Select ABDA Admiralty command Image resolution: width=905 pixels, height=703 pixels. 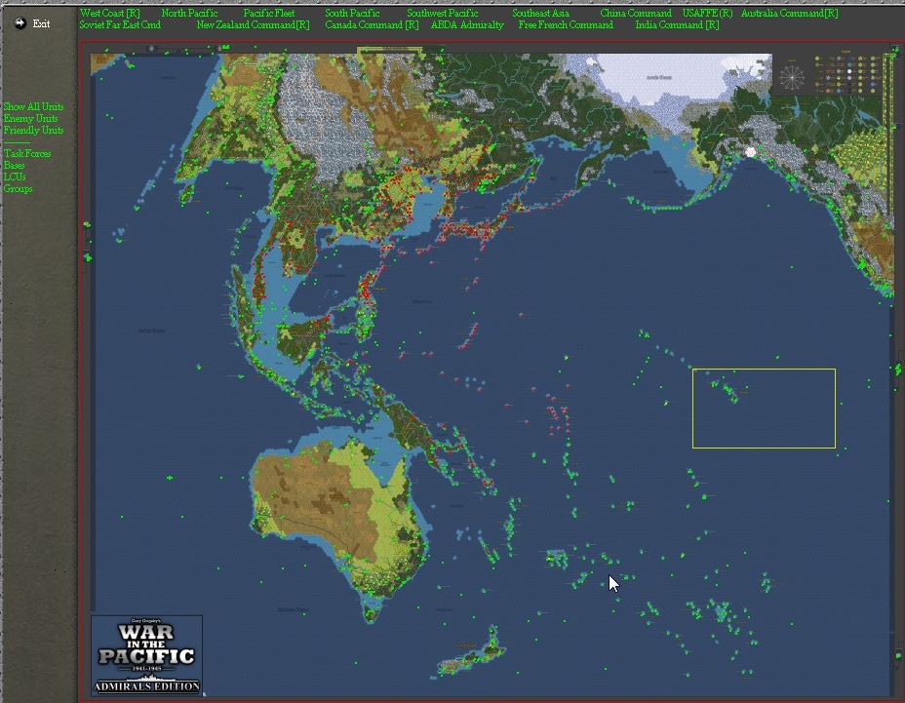click(x=467, y=24)
